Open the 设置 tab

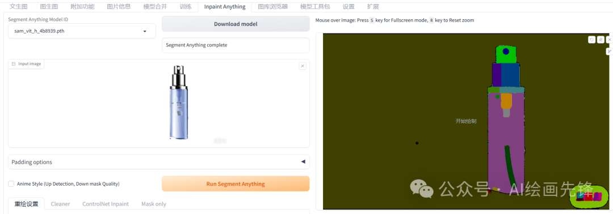point(349,7)
